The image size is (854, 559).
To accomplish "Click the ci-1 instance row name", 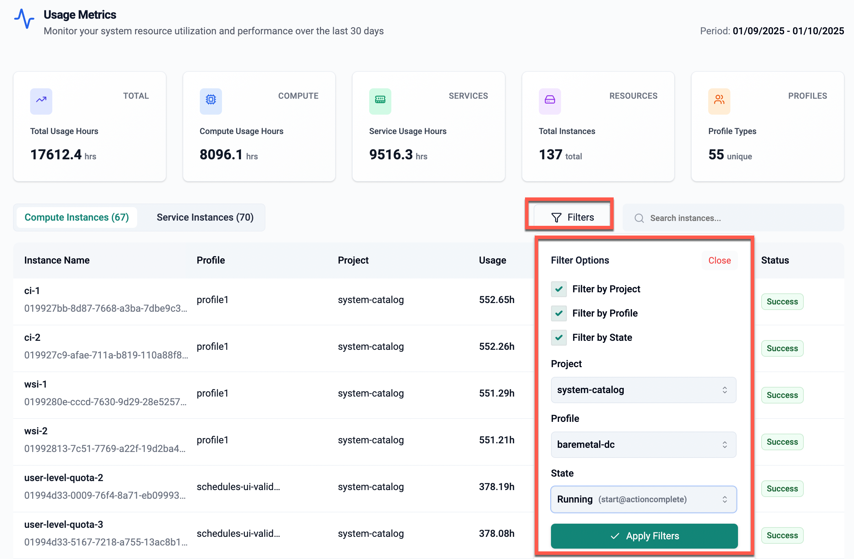I will click(32, 291).
